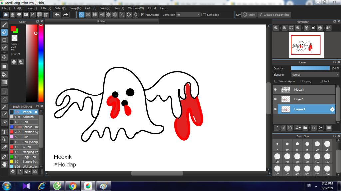This screenshot has width=341, height=191.
Task: Enable Protect Alpha checkbox
Action: point(276,81)
